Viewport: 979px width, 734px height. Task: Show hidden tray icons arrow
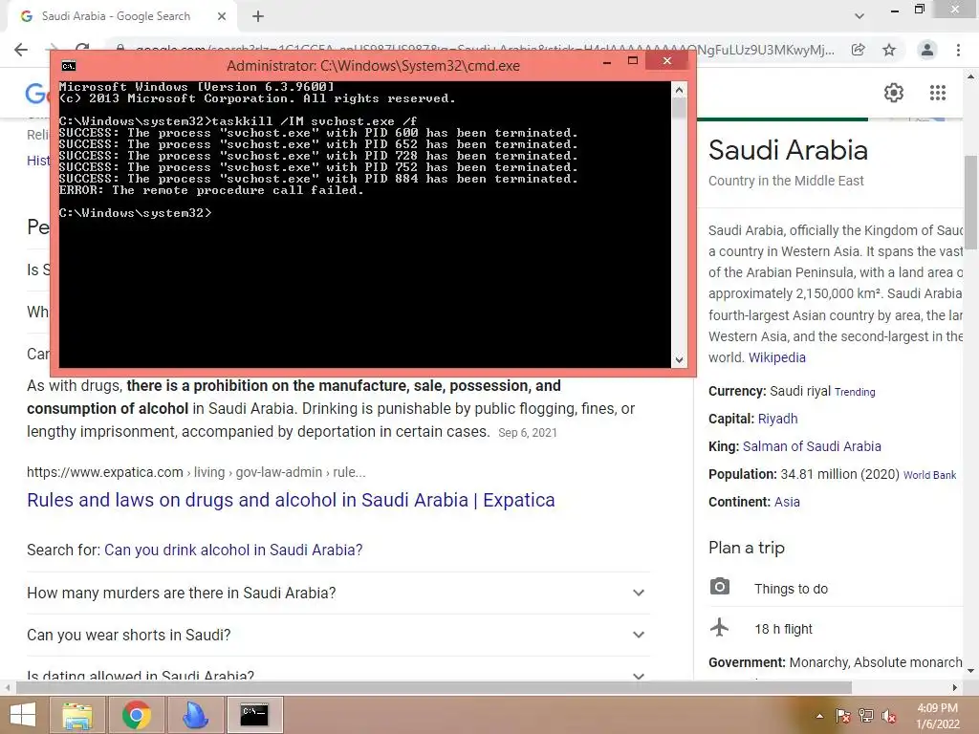pyautogui.click(x=819, y=716)
